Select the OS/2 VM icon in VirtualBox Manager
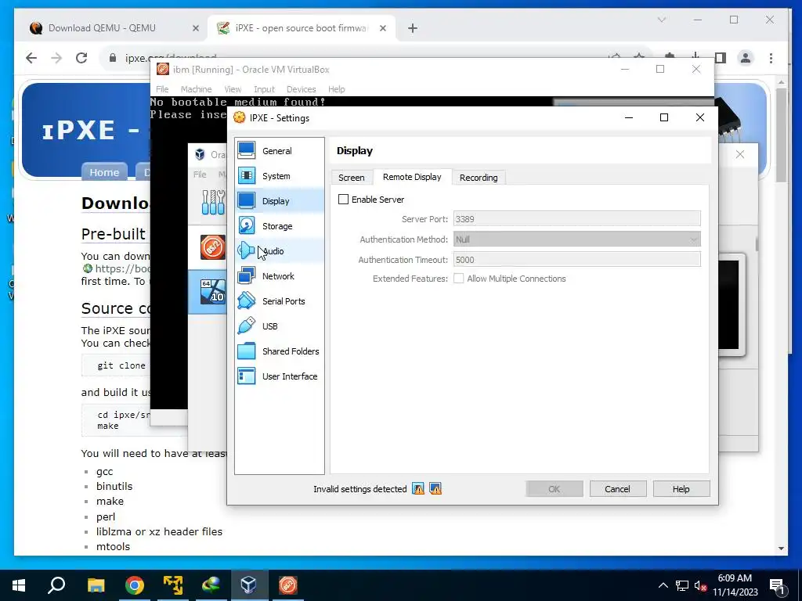The image size is (802, 601). coord(213,247)
